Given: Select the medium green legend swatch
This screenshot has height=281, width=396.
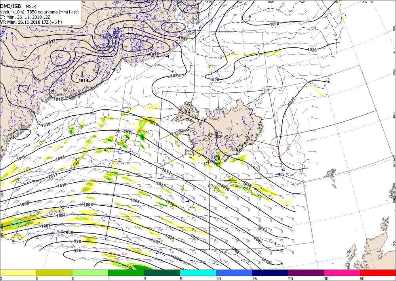Looking at the screenshot, I should [126, 273].
